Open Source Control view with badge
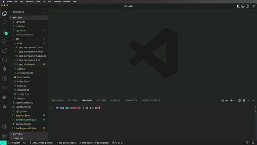This screenshot has height=145, width=257. pyautogui.click(x=4, y=32)
